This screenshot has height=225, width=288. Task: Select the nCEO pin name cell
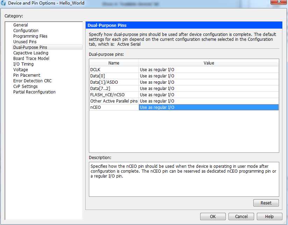[x=114, y=107]
